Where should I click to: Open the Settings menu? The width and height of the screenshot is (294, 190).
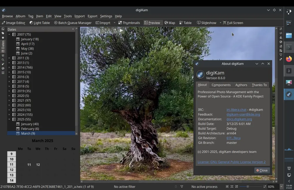pos(106,16)
